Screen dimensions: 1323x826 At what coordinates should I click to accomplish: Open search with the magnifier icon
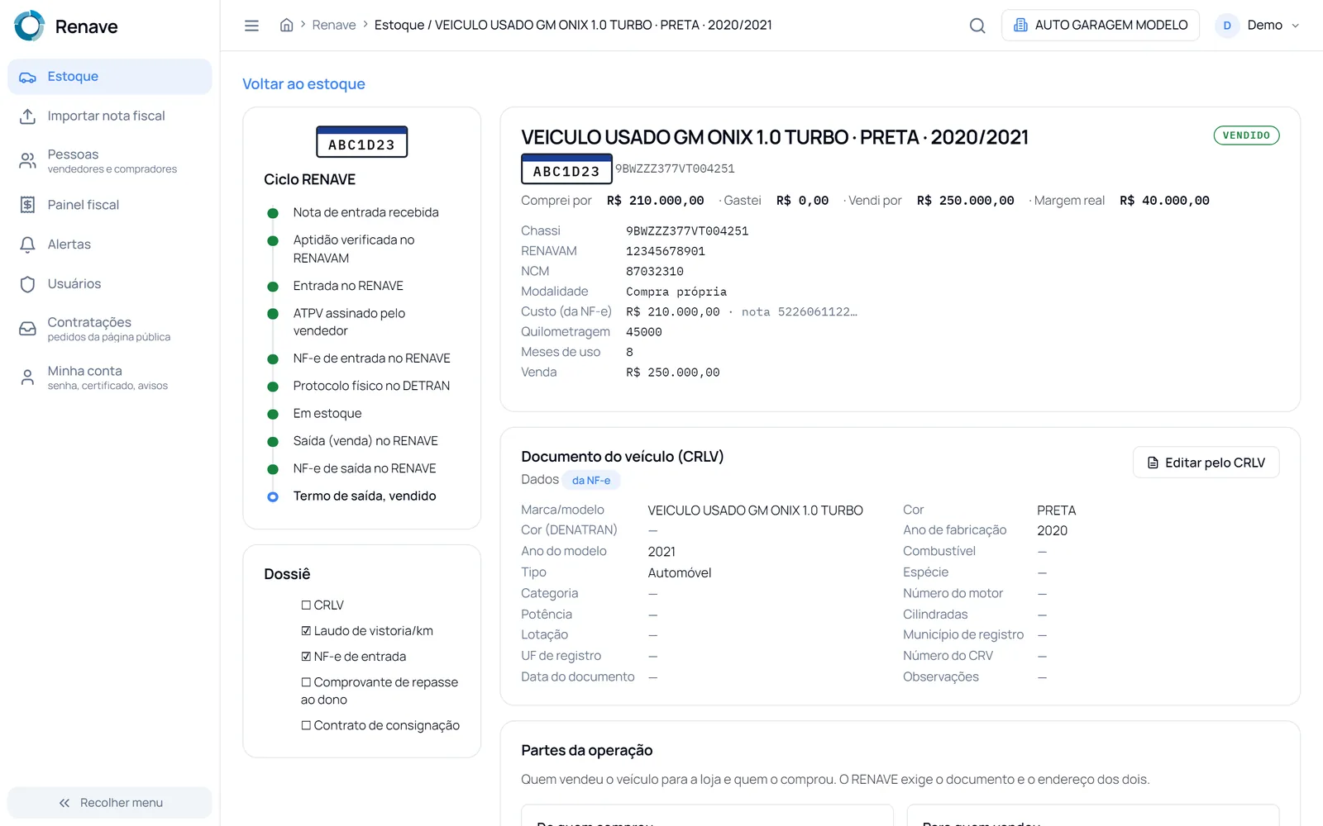point(977,26)
